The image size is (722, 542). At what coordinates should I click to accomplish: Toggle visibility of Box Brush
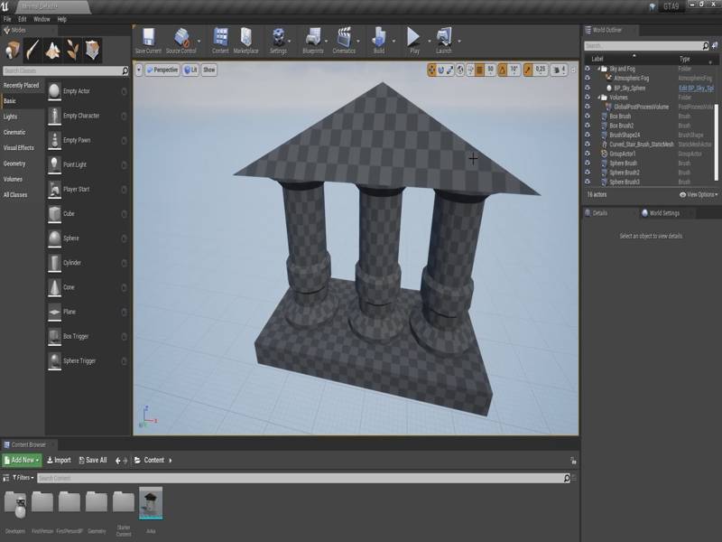pyautogui.click(x=588, y=116)
